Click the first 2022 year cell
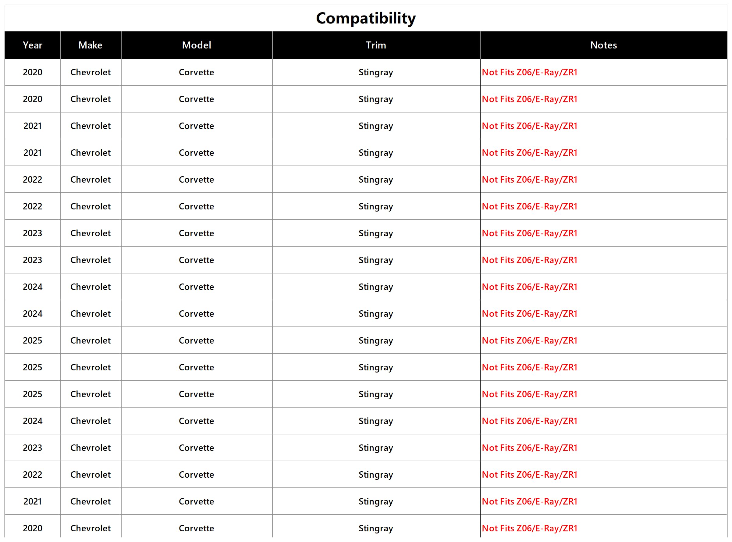 33,180
